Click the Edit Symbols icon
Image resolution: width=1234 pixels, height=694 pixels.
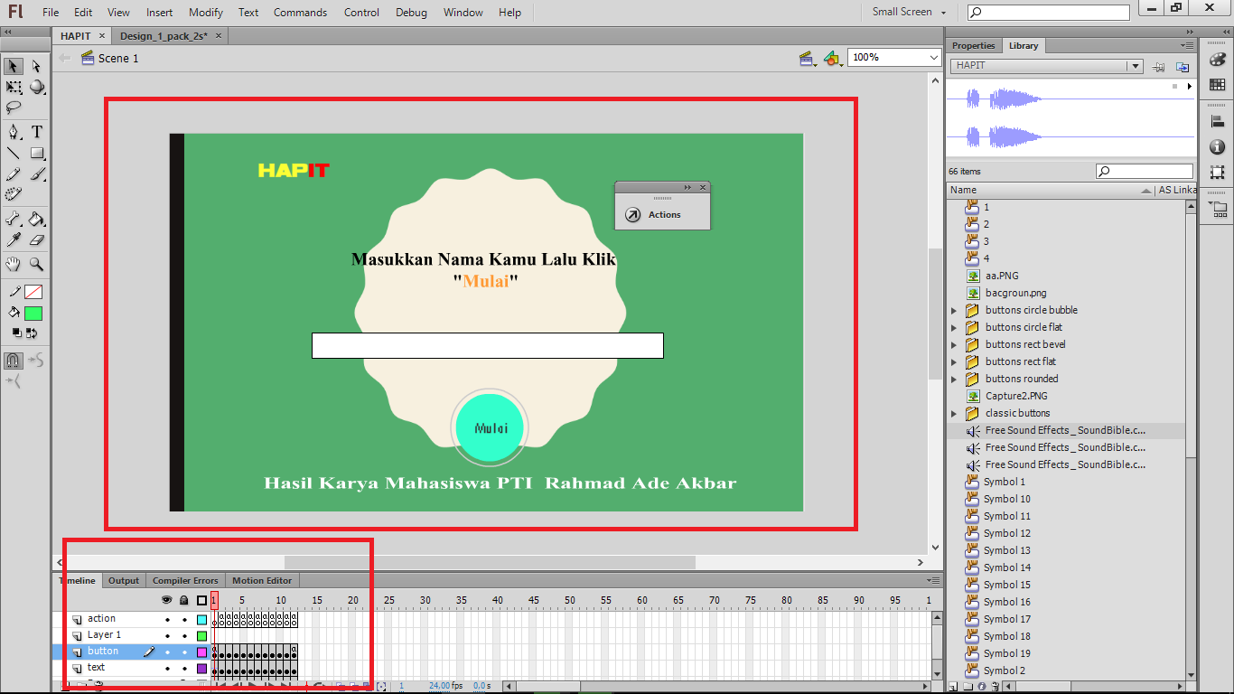(x=833, y=58)
